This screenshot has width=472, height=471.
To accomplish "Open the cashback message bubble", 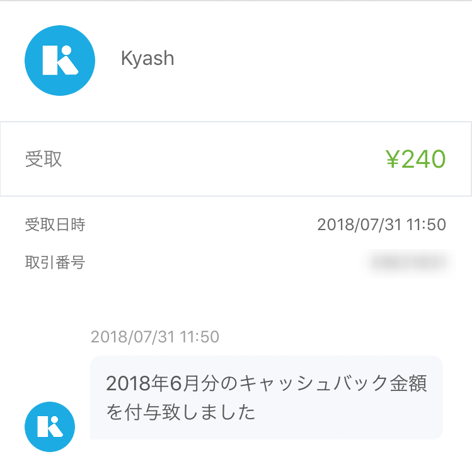I will pyautogui.click(x=267, y=397).
